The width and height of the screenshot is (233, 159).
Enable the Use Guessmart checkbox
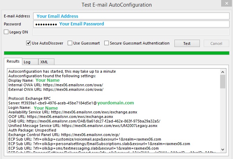click(70, 43)
